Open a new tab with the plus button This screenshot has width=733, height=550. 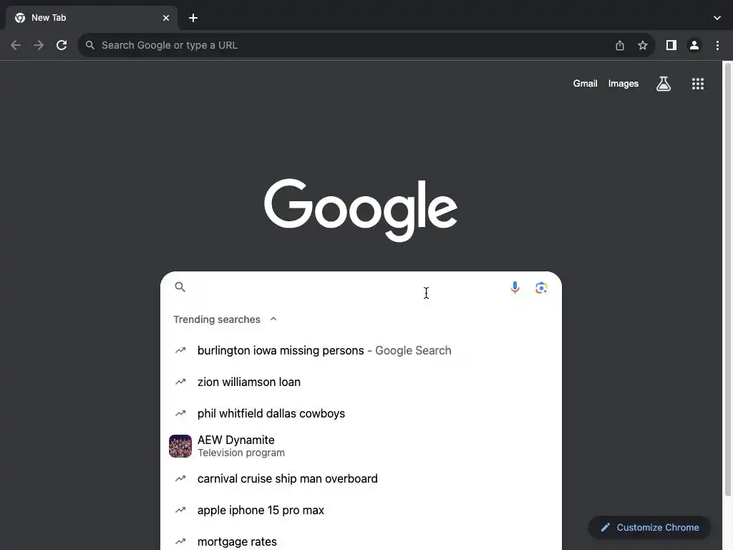coord(193,18)
